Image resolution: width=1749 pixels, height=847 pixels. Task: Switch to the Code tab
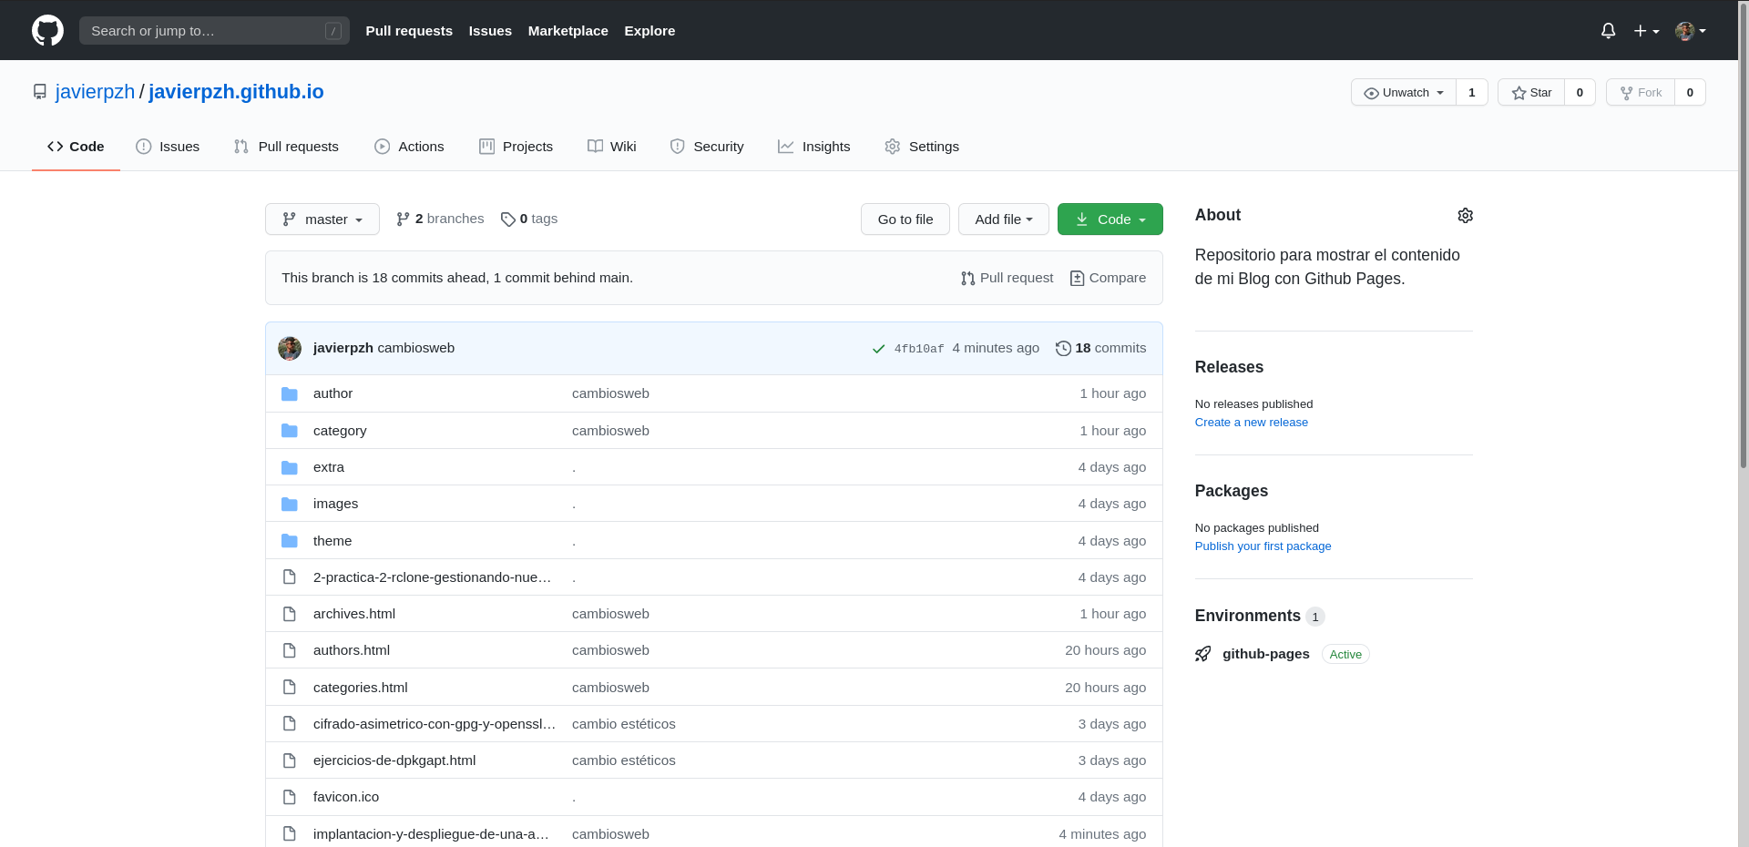click(76, 147)
